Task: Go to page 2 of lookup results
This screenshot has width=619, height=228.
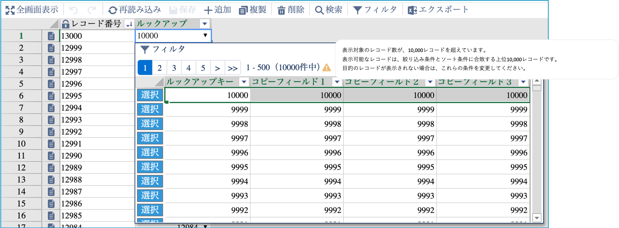Action: (159, 68)
